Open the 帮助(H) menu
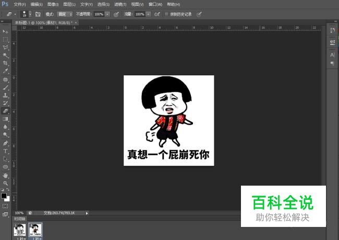Image resolution: width=339 pixels, height=240 pixels. click(x=173, y=4)
